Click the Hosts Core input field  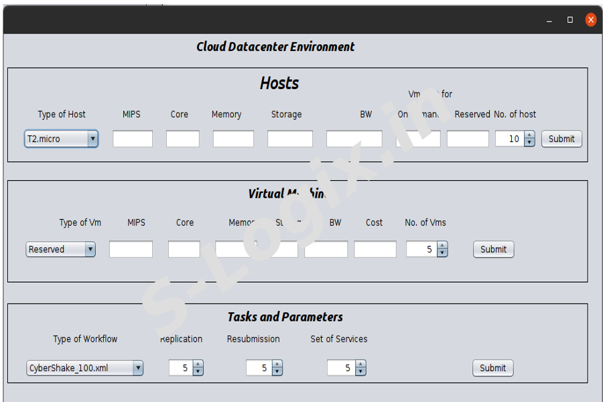[x=183, y=139]
